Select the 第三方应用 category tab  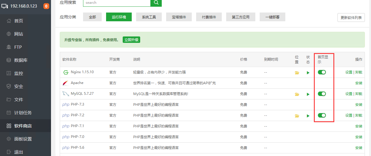pyautogui.click(x=241, y=17)
